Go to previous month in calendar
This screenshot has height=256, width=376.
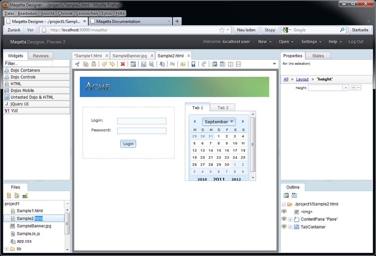click(195, 122)
